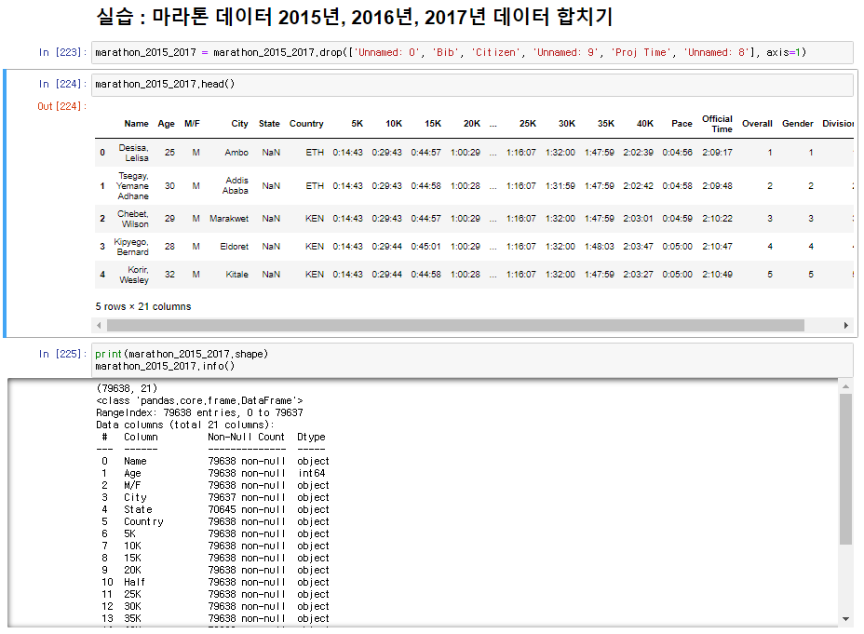Click the city cell 'Eldoret'
864x634 pixels.
(235, 247)
